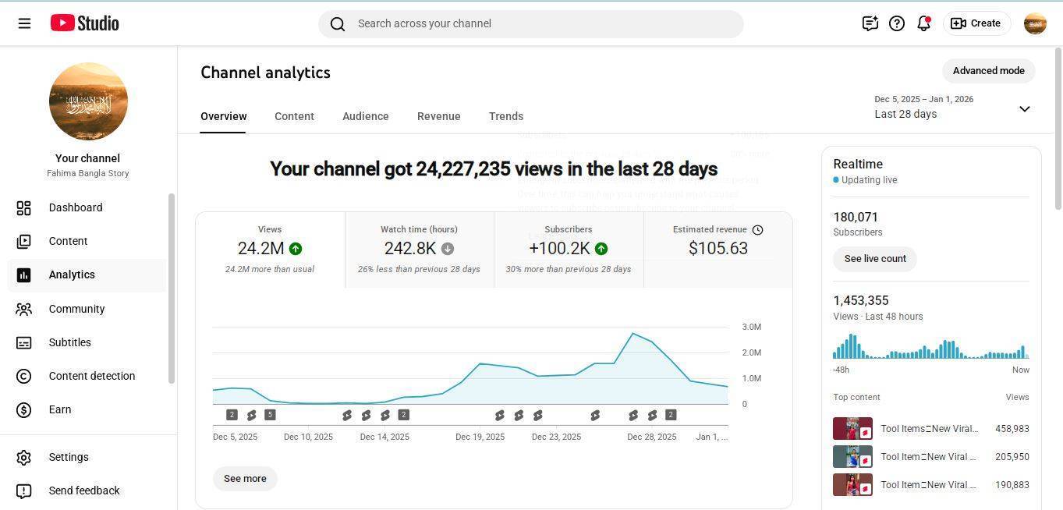Click the YouTube Studio logo

click(84, 23)
